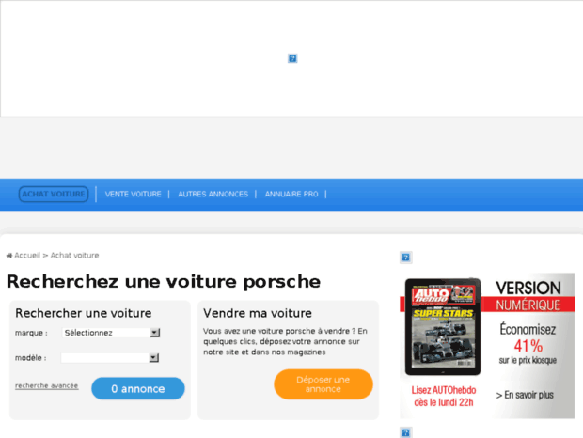Go to Autres Annonces in the navigation bar
This screenshot has width=583, height=438.
pos(213,194)
